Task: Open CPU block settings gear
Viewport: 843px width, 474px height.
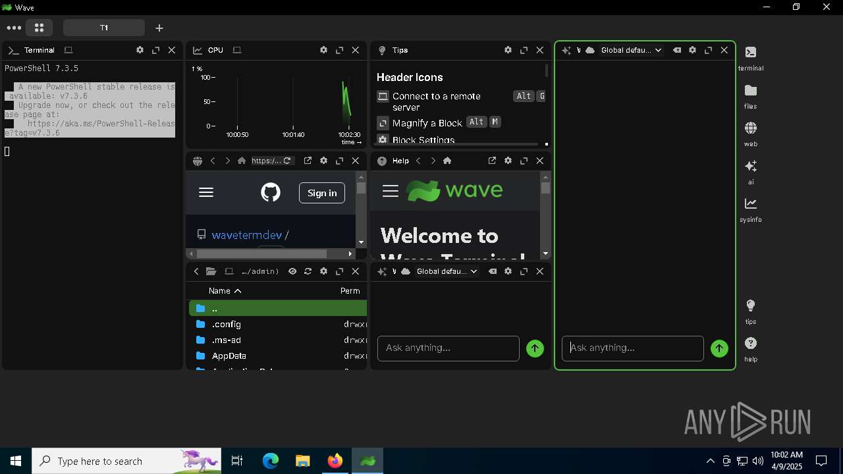Action: click(x=323, y=50)
